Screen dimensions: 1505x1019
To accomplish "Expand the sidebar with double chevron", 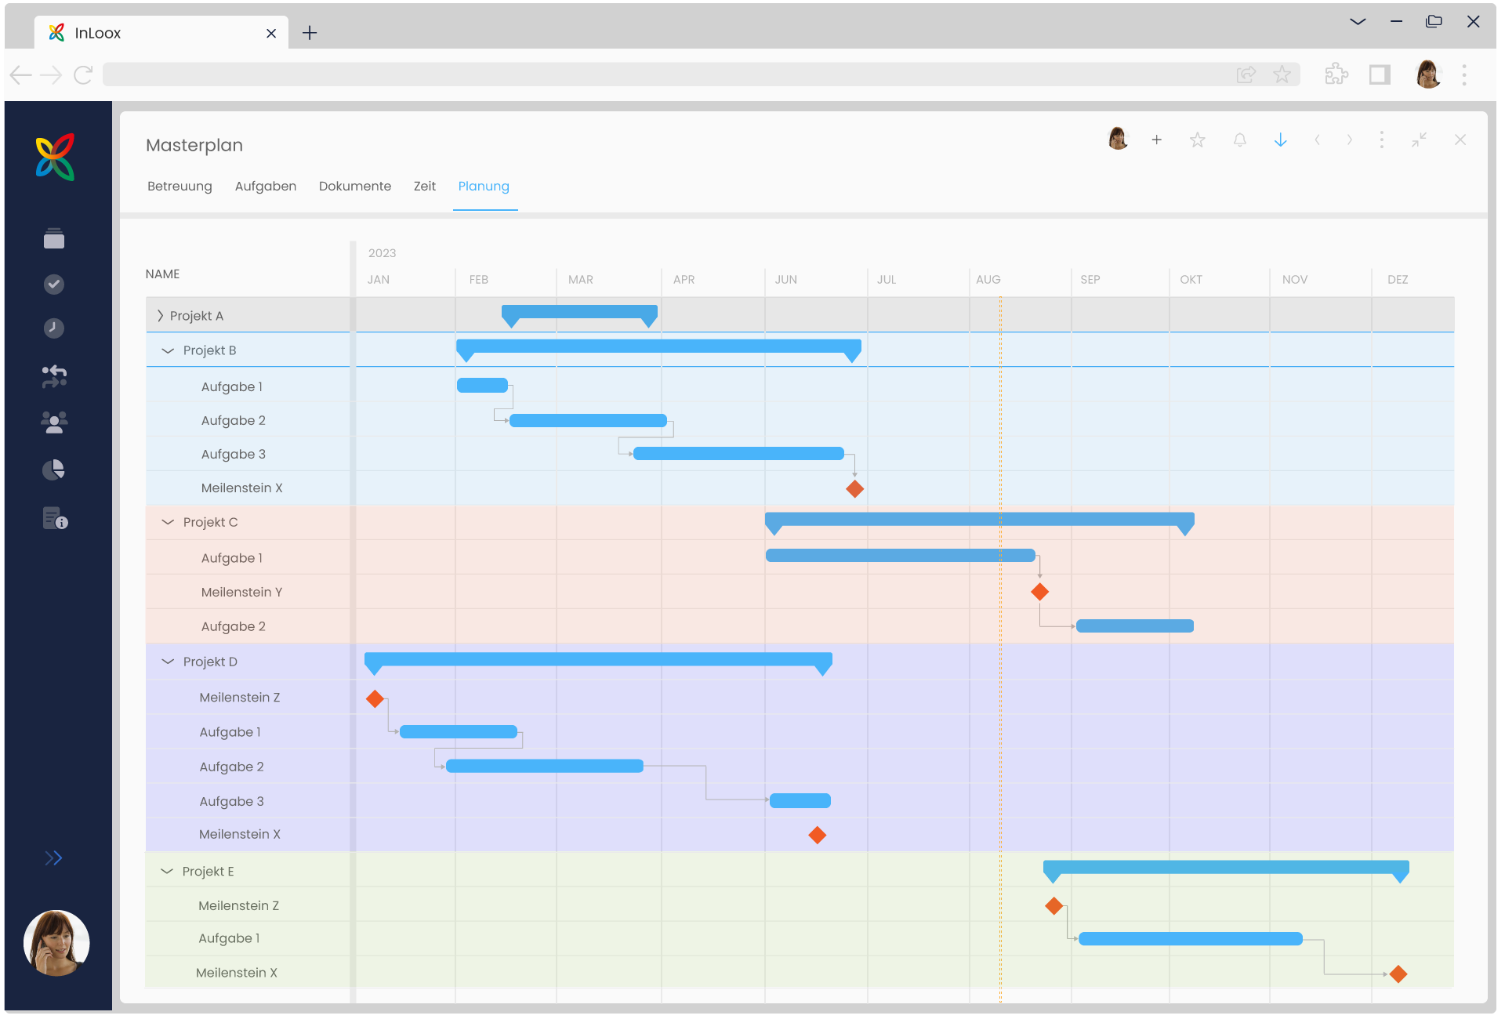I will (53, 858).
